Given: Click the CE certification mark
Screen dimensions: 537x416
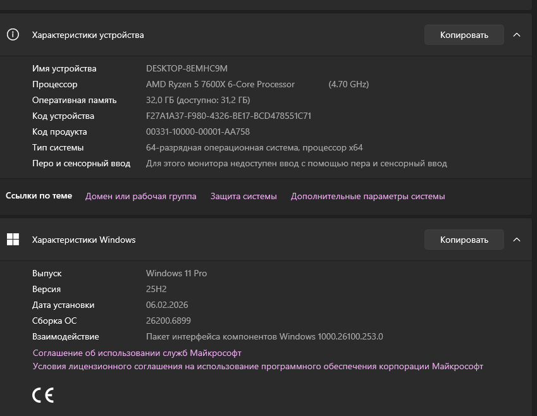Looking at the screenshot, I should (x=43, y=395).
